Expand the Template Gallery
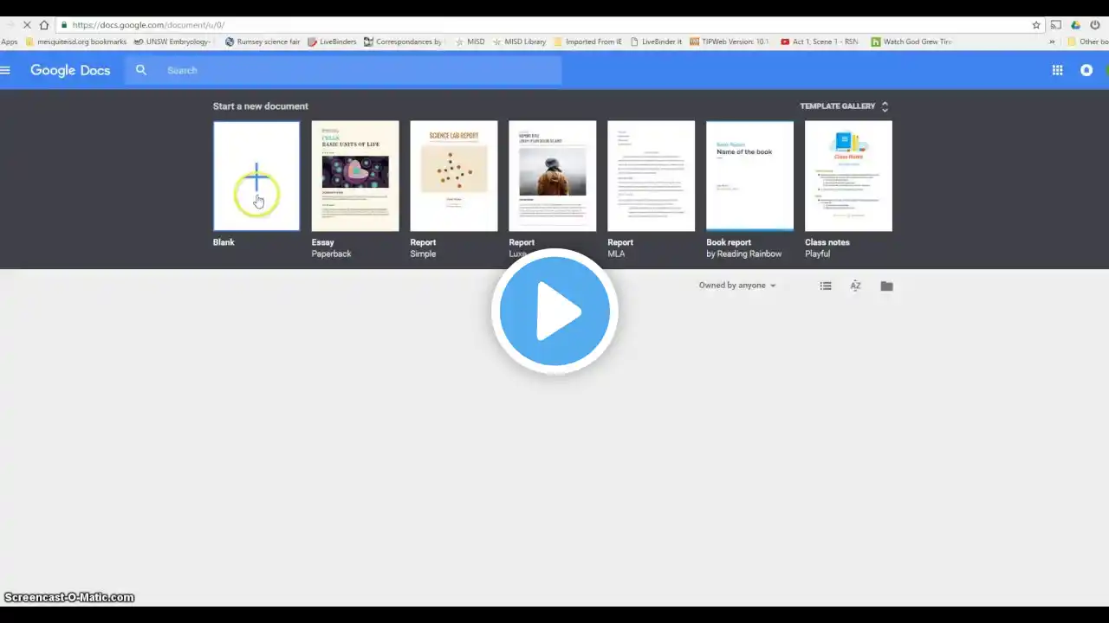1109x623 pixels. (x=844, y=106)
